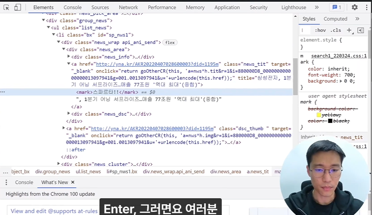Click the div.news_area breadcrumb
The image size is (372, 215).
226,172
